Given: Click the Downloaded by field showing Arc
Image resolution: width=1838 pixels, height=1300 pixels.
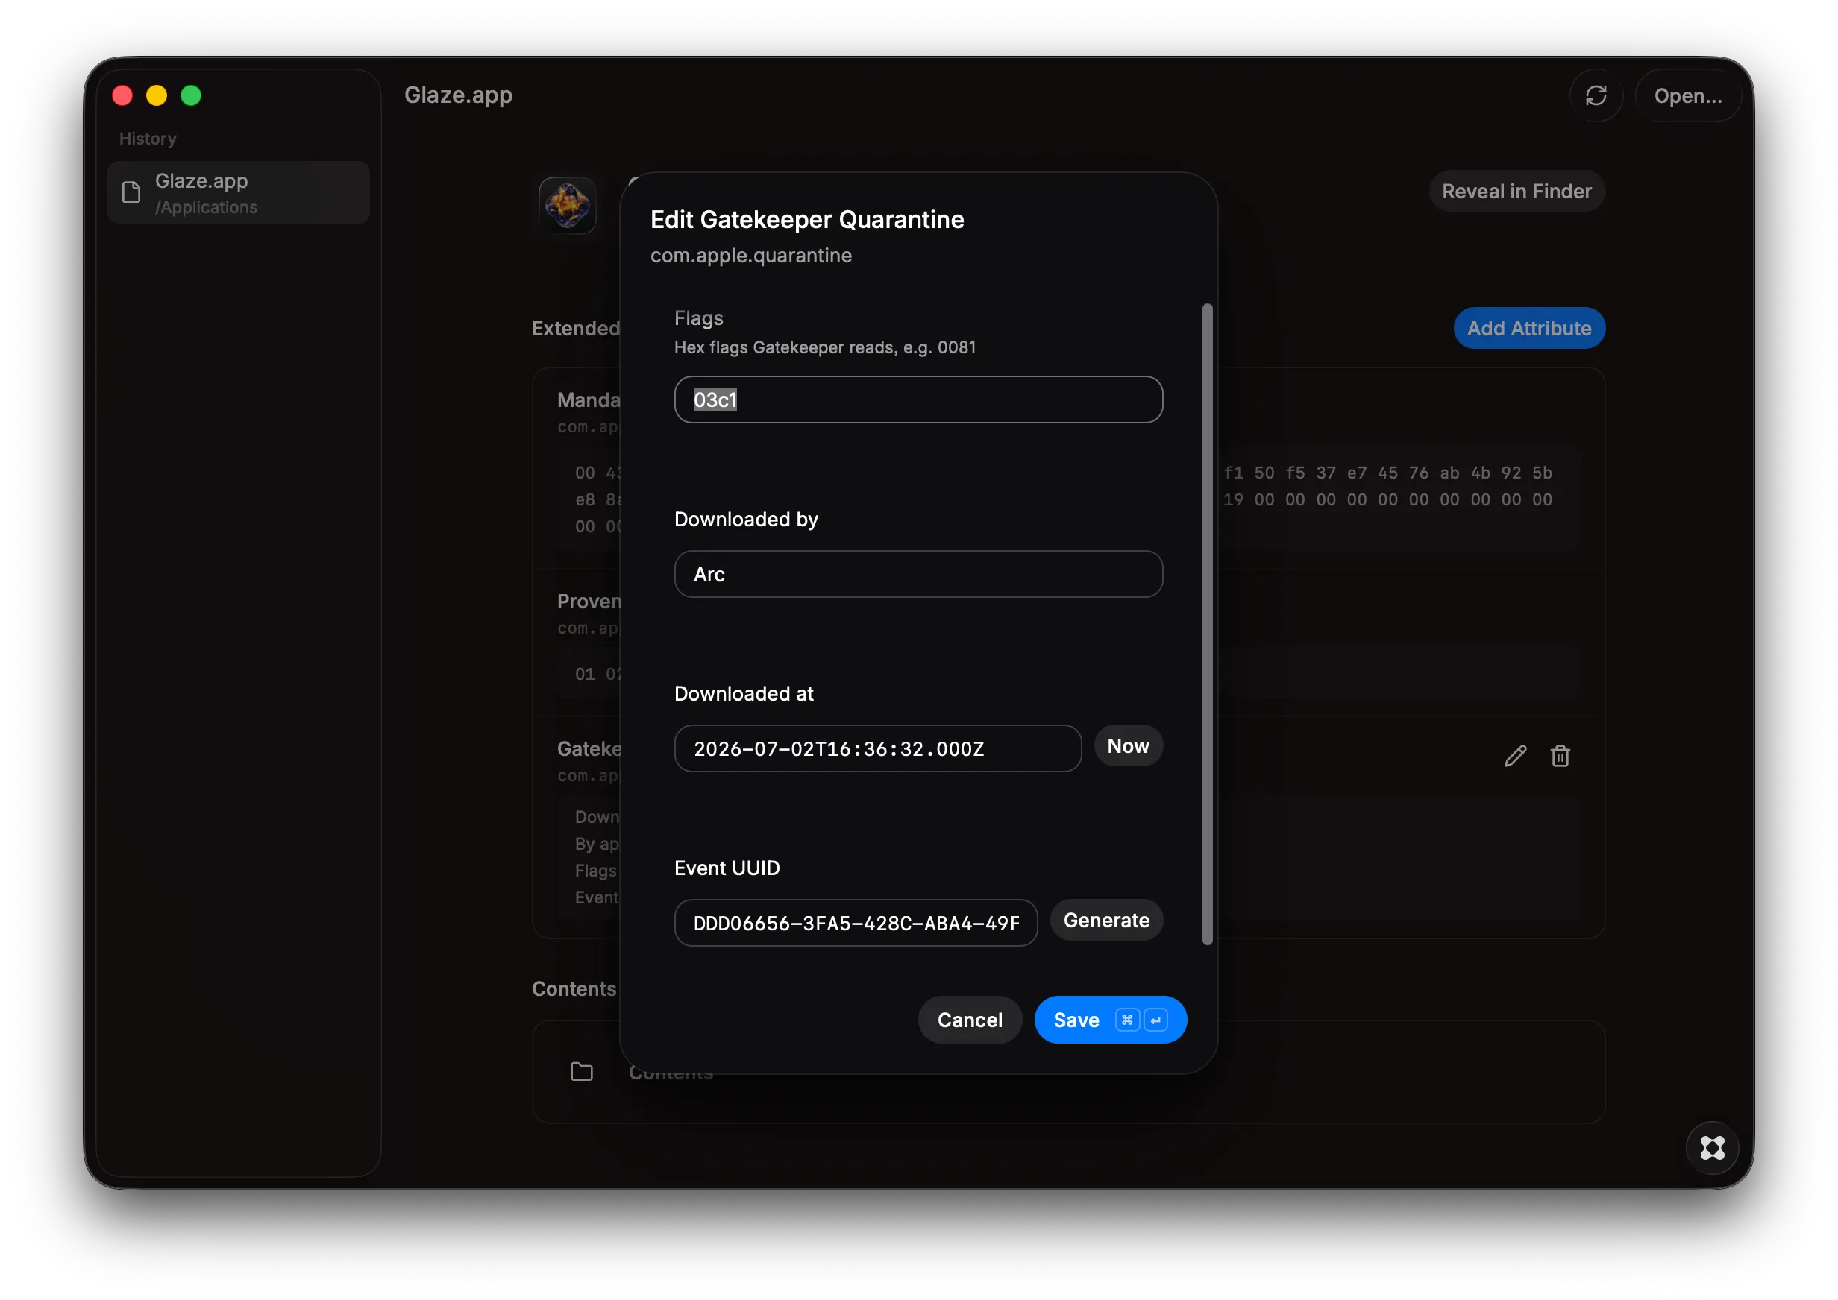Looking at the screenshot, I should [918, 574].
